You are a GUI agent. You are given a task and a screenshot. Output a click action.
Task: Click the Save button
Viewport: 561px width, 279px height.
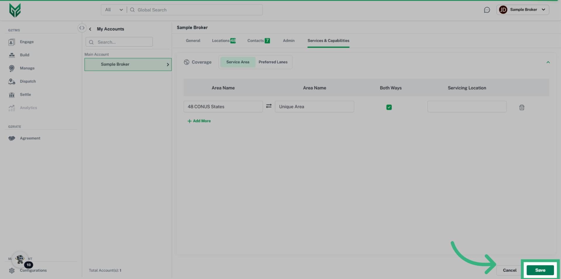click(540, 270)
